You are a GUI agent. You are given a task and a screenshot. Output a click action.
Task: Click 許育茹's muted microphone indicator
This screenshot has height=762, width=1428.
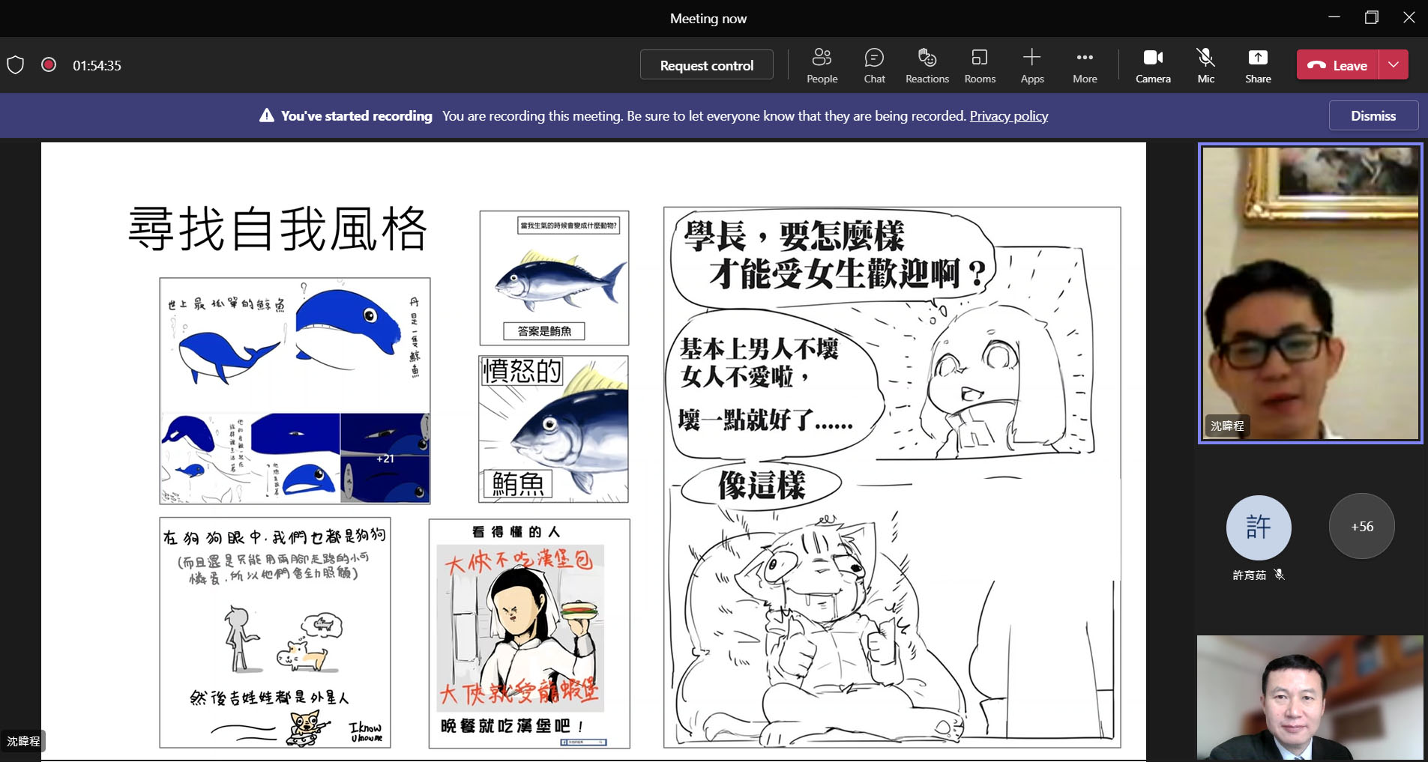pyautogui.click(x=1279, y=575)
